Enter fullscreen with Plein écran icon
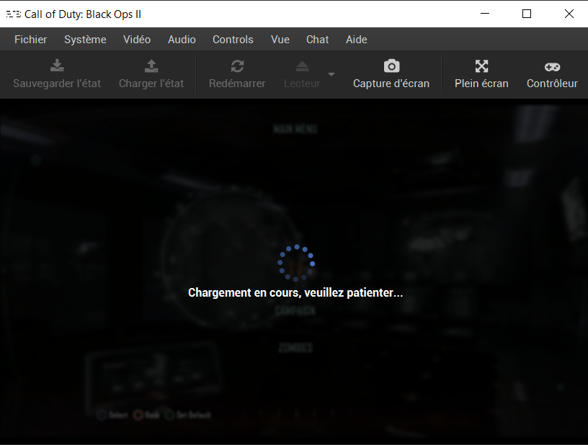 coord(481,66)
